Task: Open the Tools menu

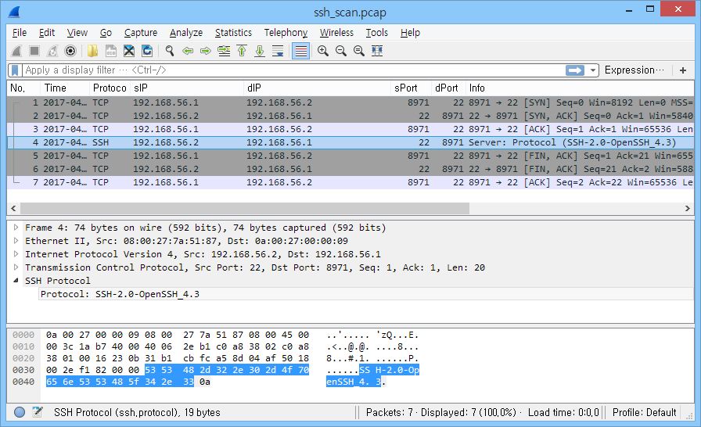Action: coord(376,33)
